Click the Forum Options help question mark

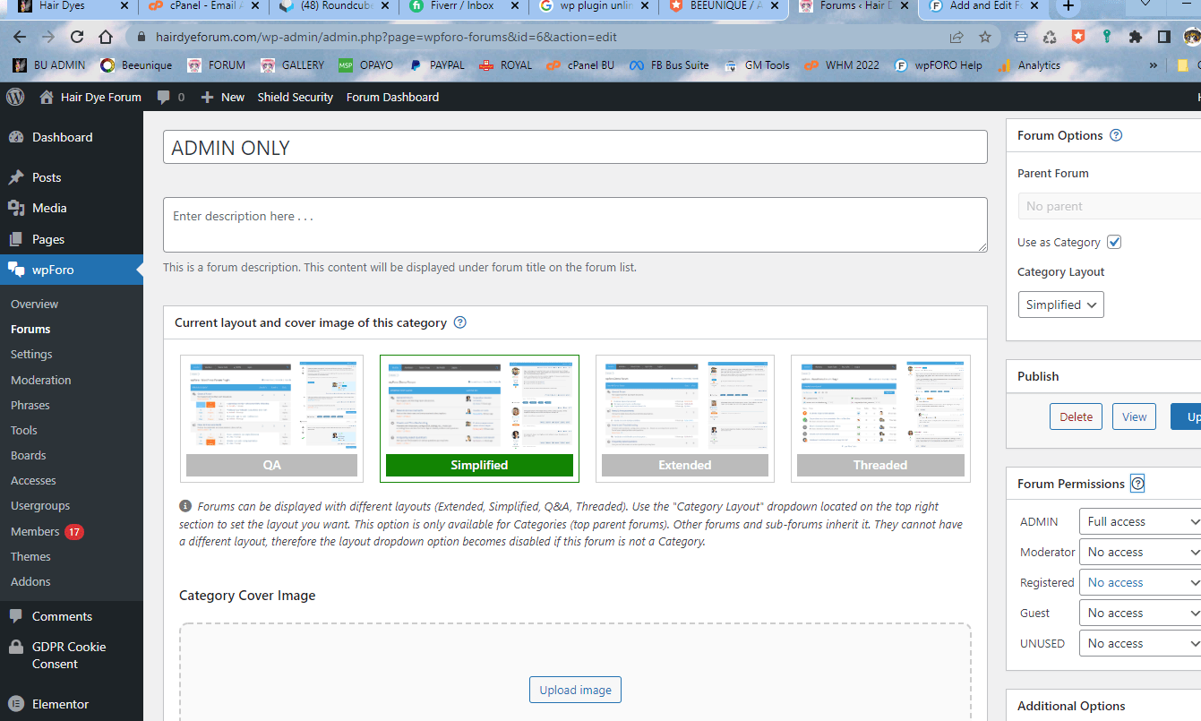(1115, 134)
